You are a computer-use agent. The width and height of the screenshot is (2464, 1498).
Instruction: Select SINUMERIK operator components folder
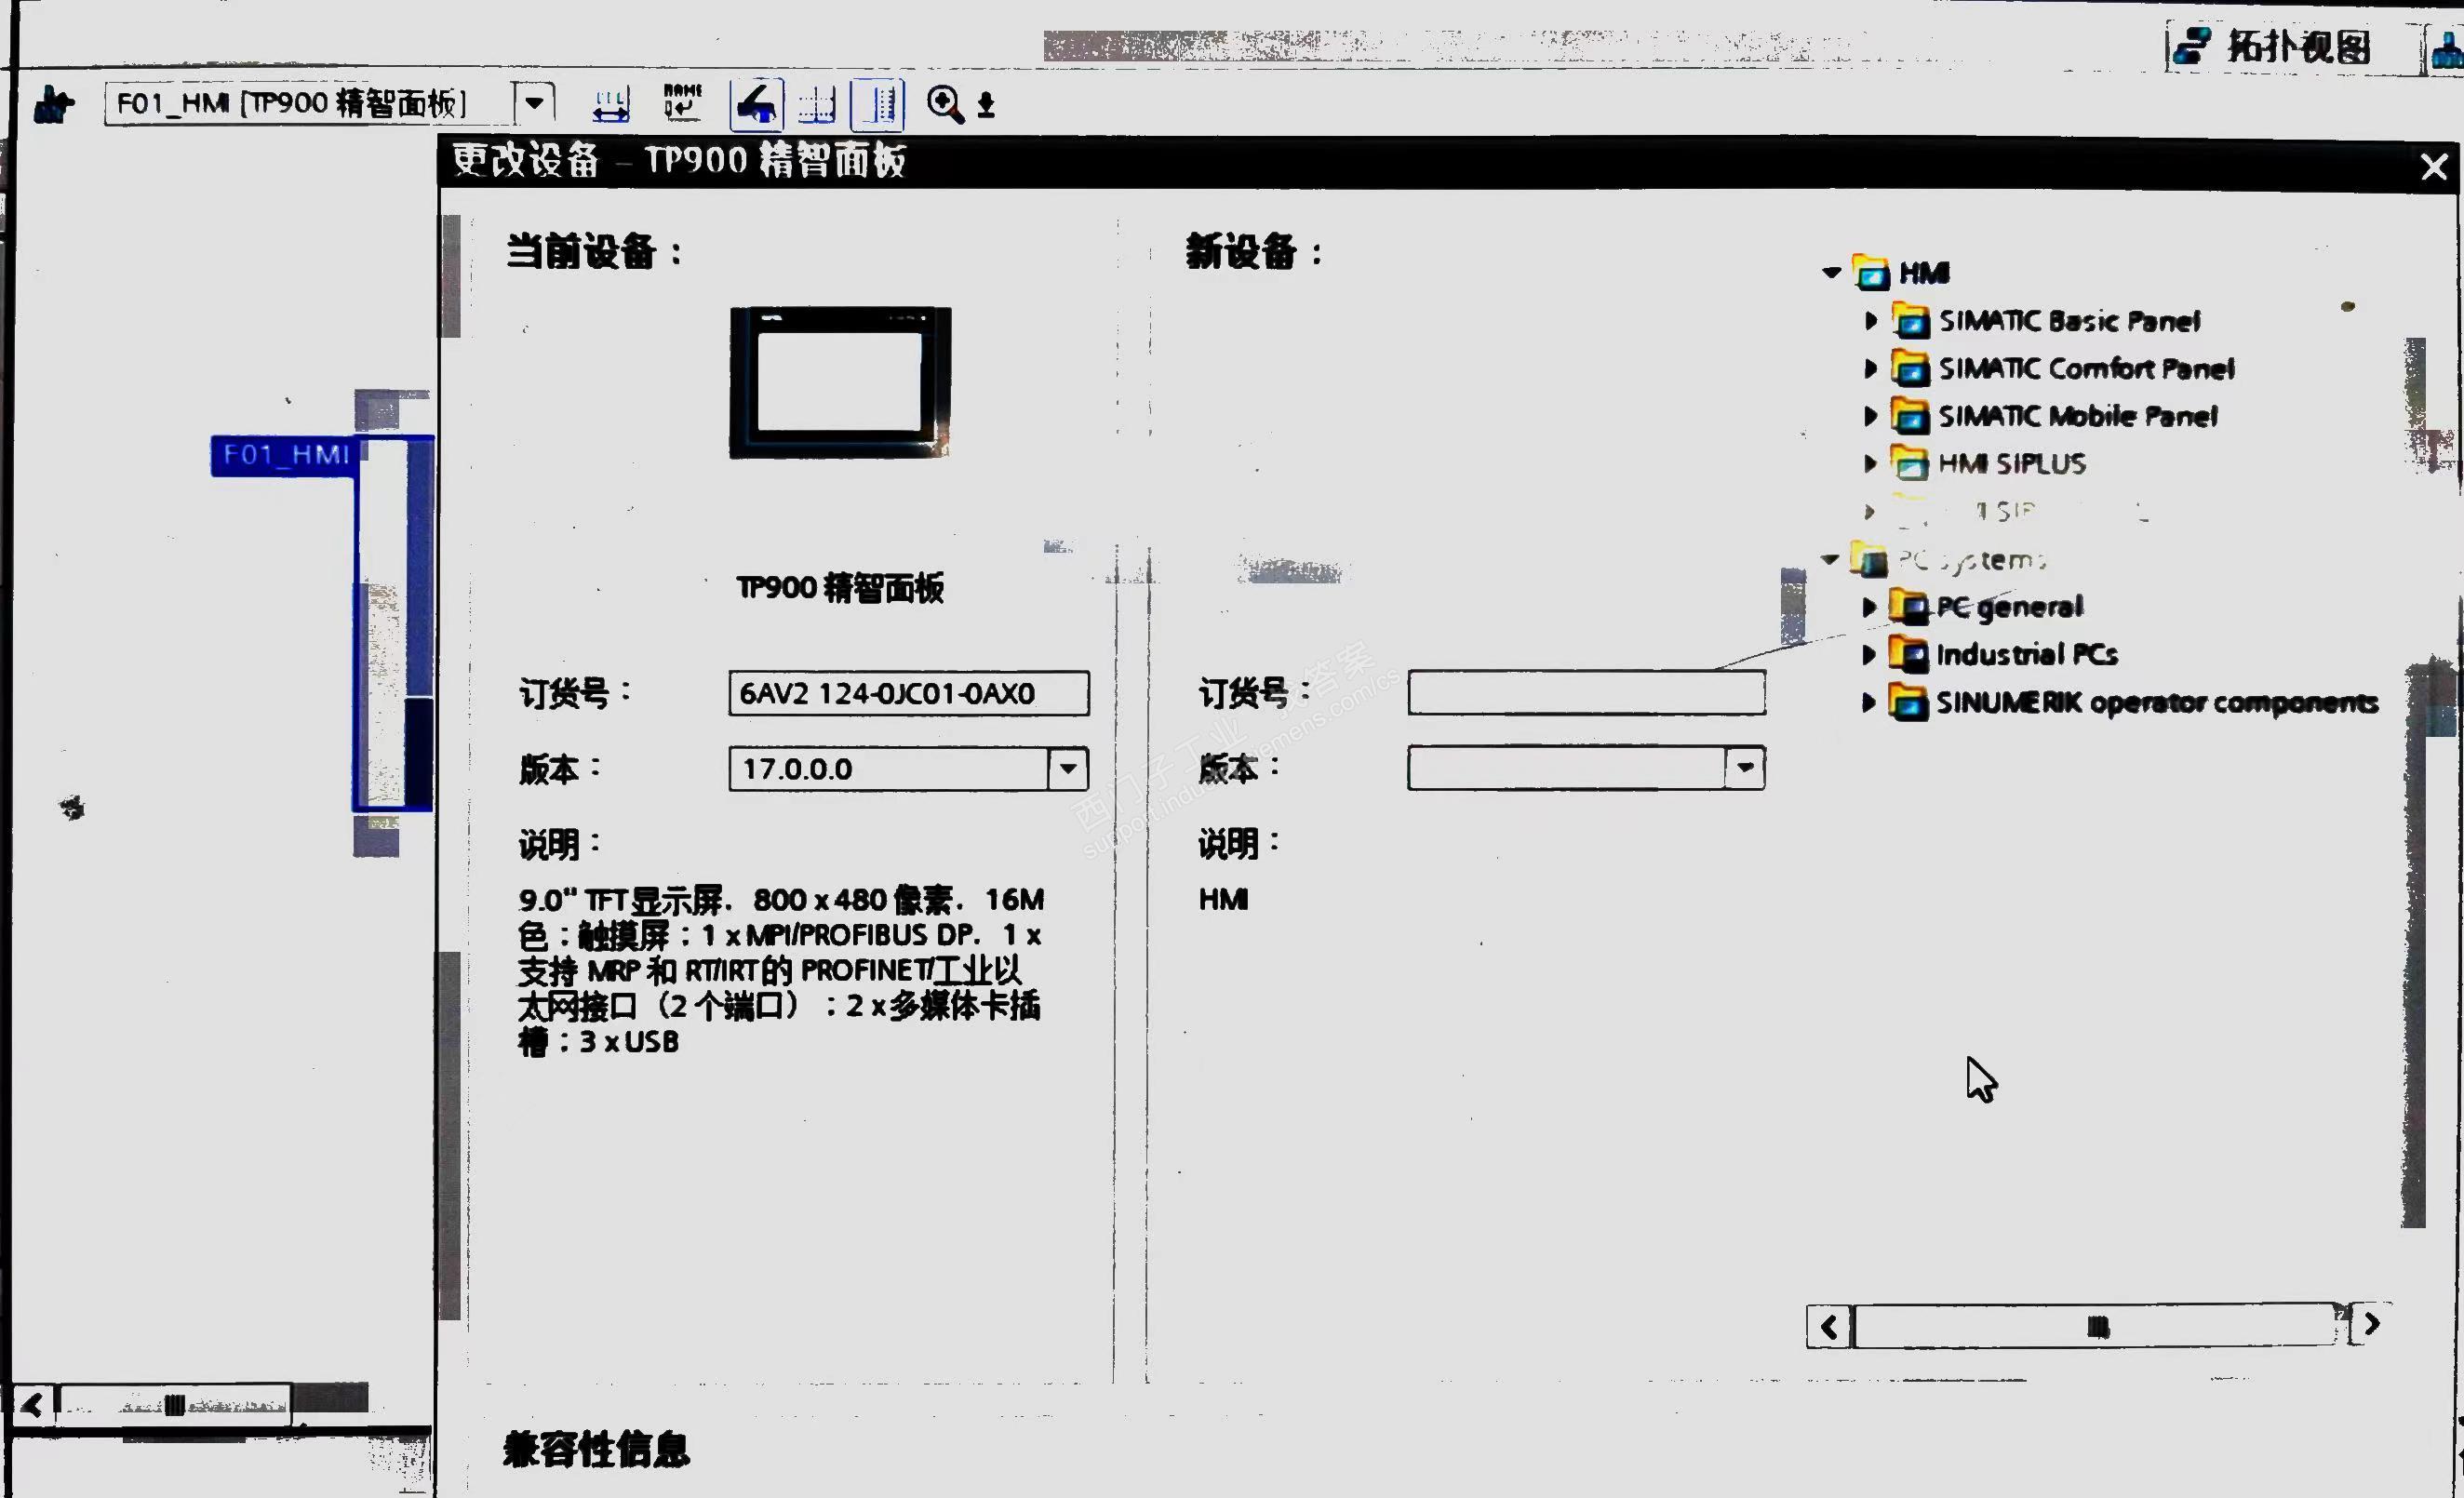tap(2156, 702)
